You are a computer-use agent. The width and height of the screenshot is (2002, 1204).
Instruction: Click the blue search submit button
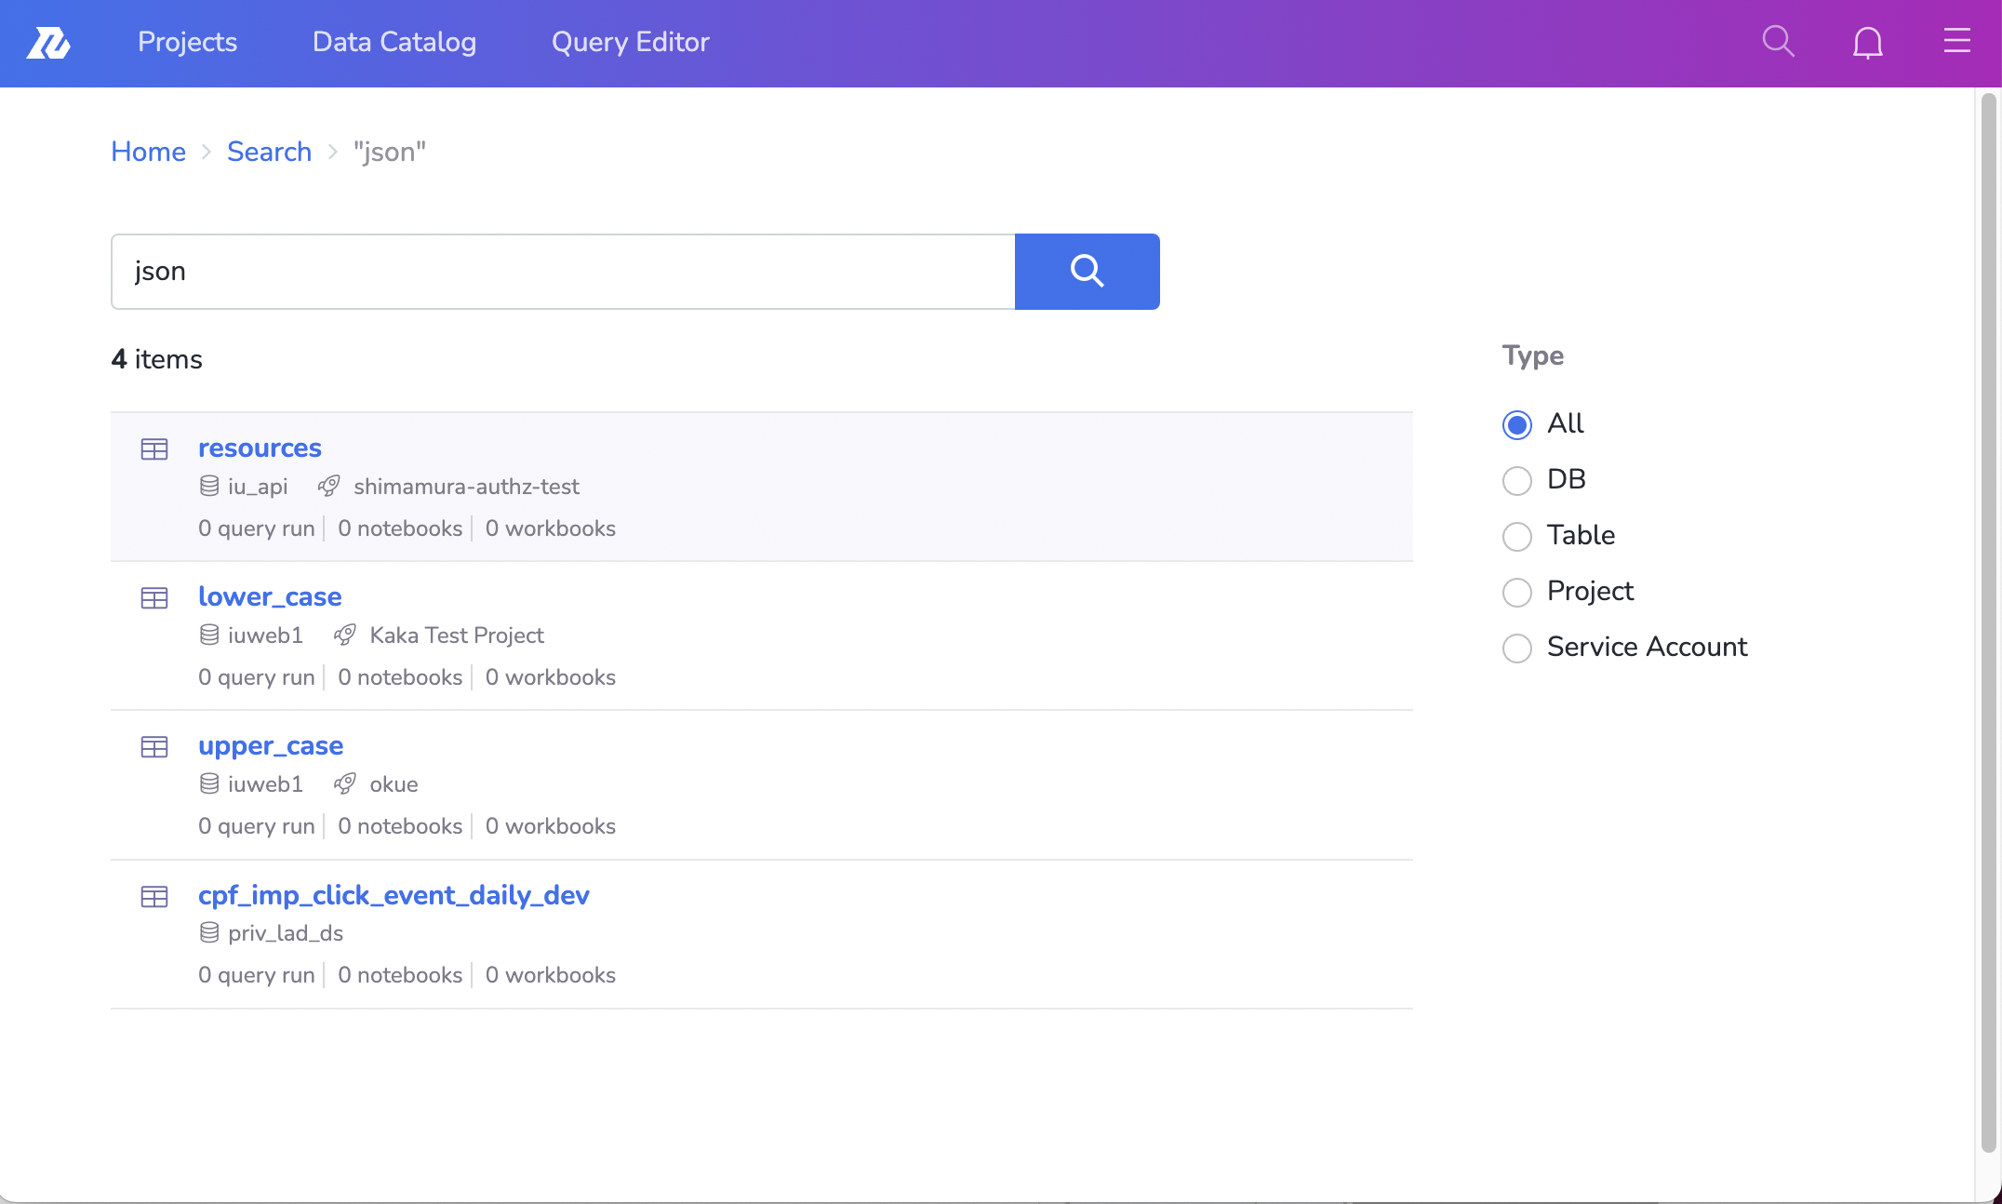pyautogui.click(x=1087, y=271)
